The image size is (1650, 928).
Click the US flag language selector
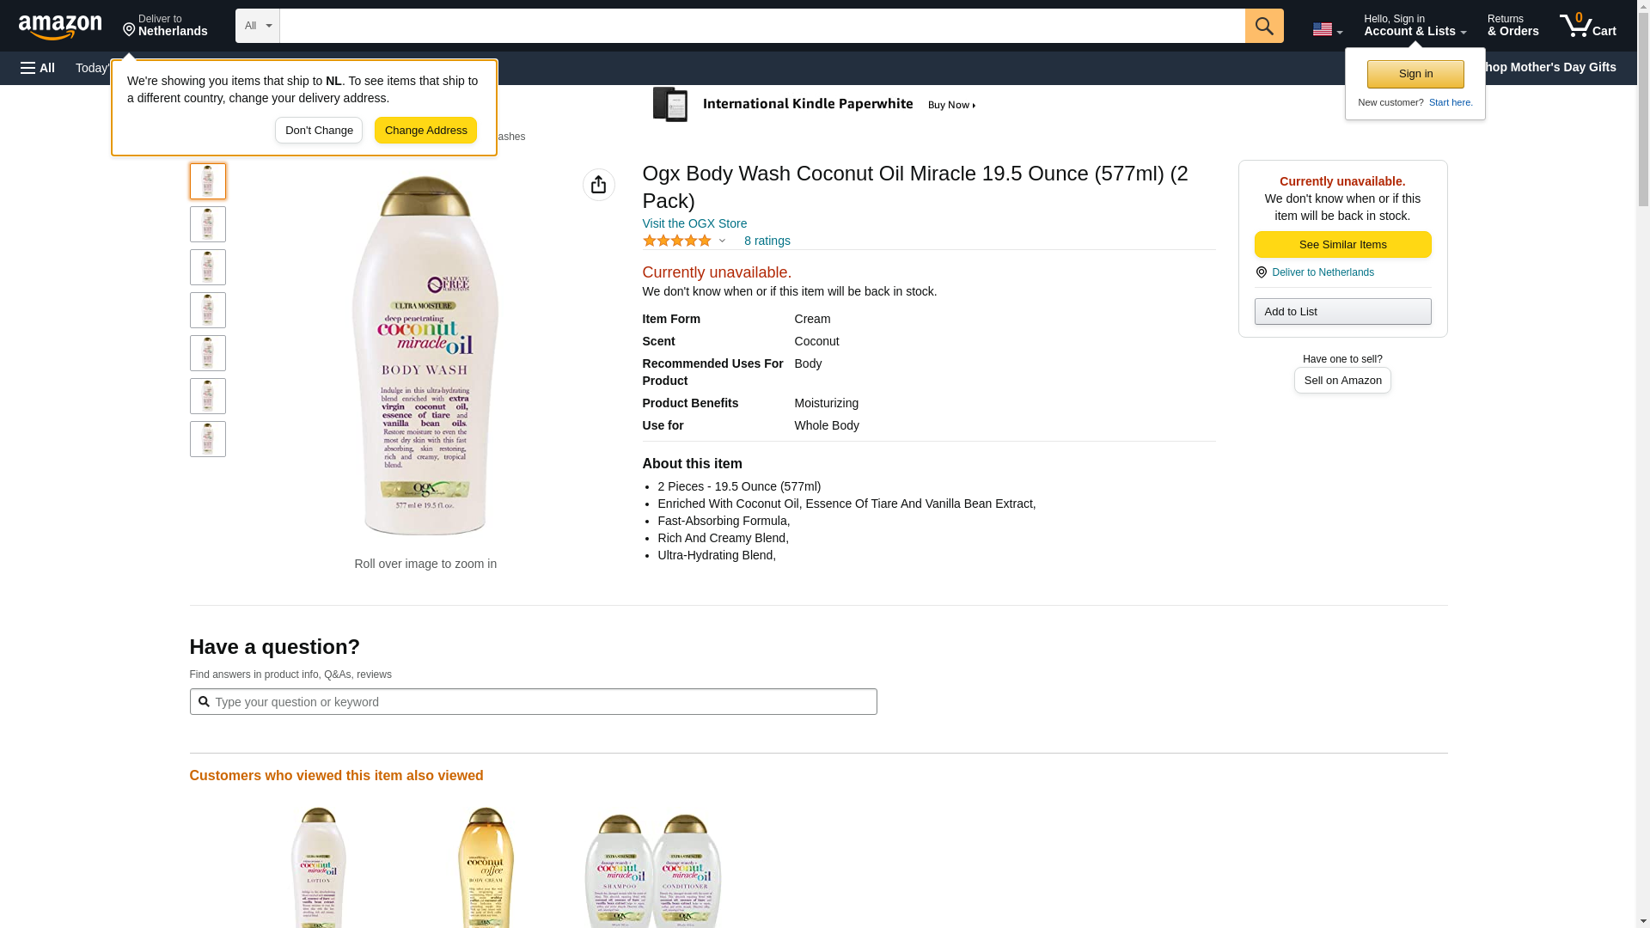point(1326,29)
